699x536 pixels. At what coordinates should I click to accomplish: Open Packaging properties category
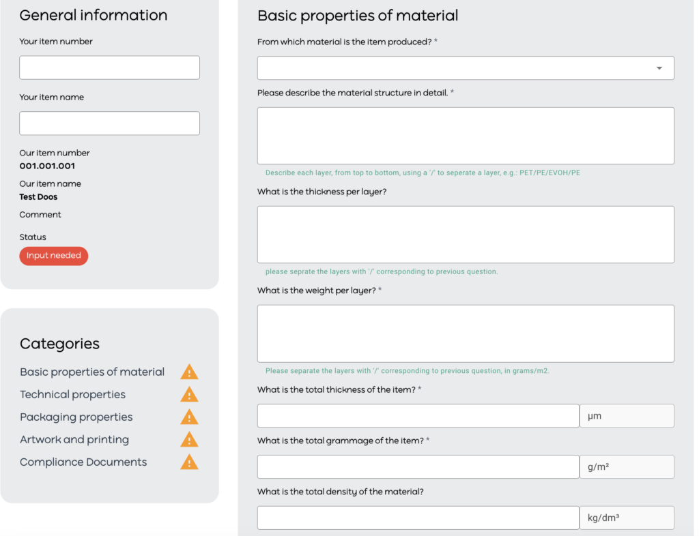point(76,417)
